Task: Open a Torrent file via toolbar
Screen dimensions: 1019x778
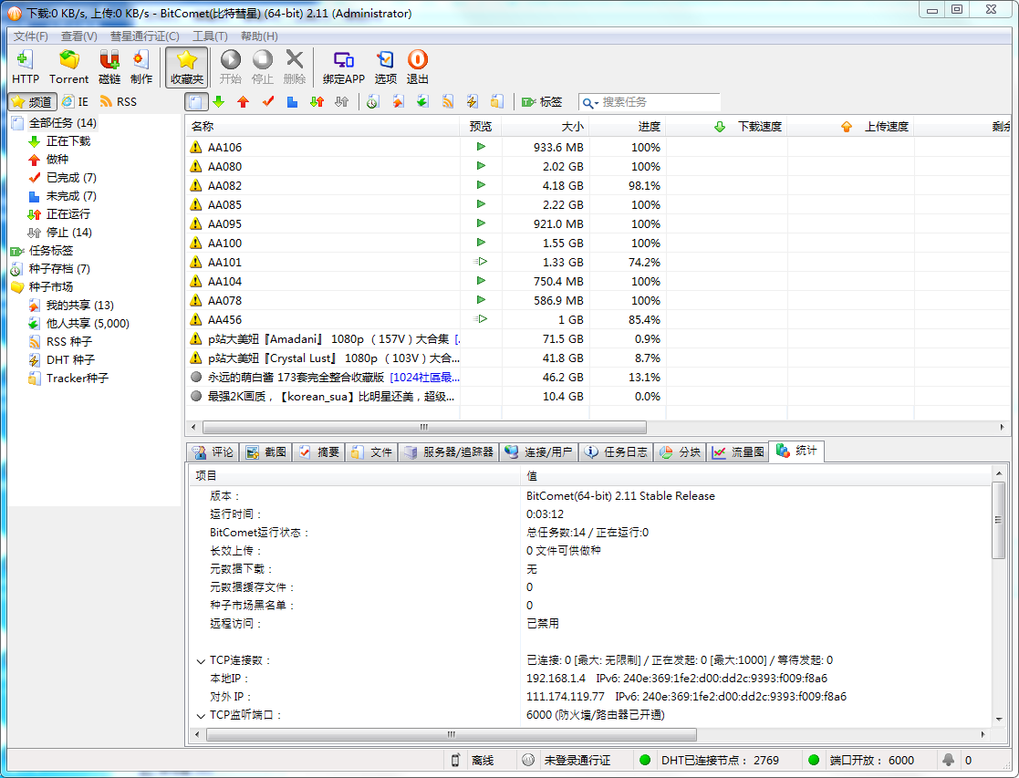Action: coord(69,67)
